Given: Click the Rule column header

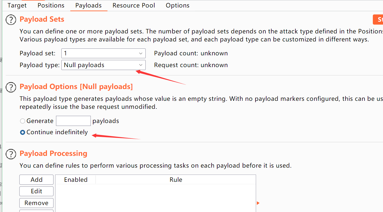Looking at the screenshot, I should click(176, 180).
